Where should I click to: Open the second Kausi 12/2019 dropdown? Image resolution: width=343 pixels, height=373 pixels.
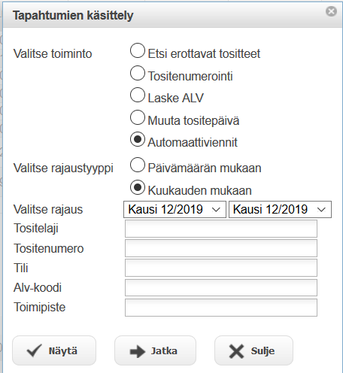[x=280, y=209]
